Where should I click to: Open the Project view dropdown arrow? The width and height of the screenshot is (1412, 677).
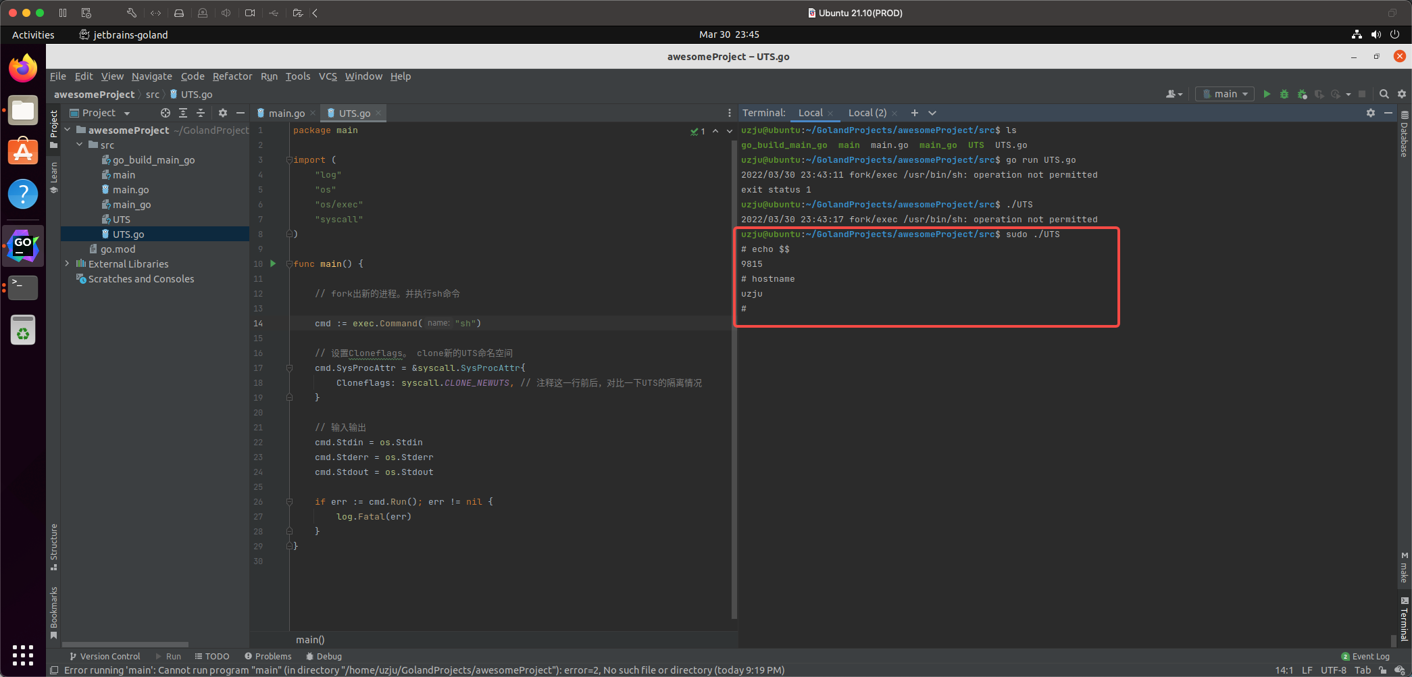coord(127,113)
